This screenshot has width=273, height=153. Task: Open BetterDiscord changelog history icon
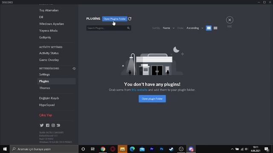[x=74, y=68]
